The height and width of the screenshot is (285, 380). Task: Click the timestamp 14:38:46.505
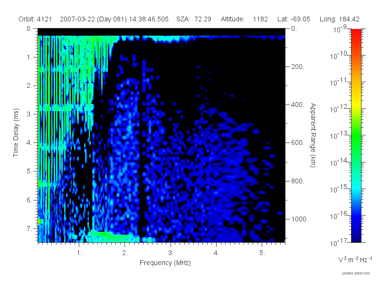149,19
